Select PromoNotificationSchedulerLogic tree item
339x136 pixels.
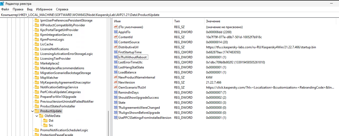pos(64,130)
